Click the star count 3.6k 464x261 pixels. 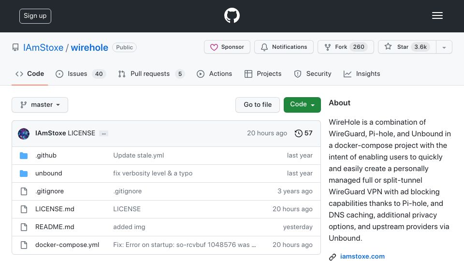[x=420, y=47]
